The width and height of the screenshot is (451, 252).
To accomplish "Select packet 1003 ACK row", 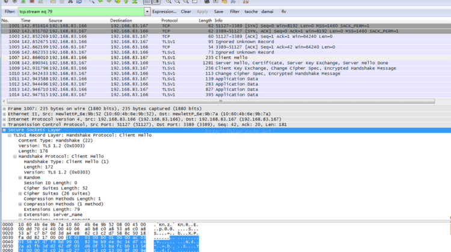I will tap(226, 37).
